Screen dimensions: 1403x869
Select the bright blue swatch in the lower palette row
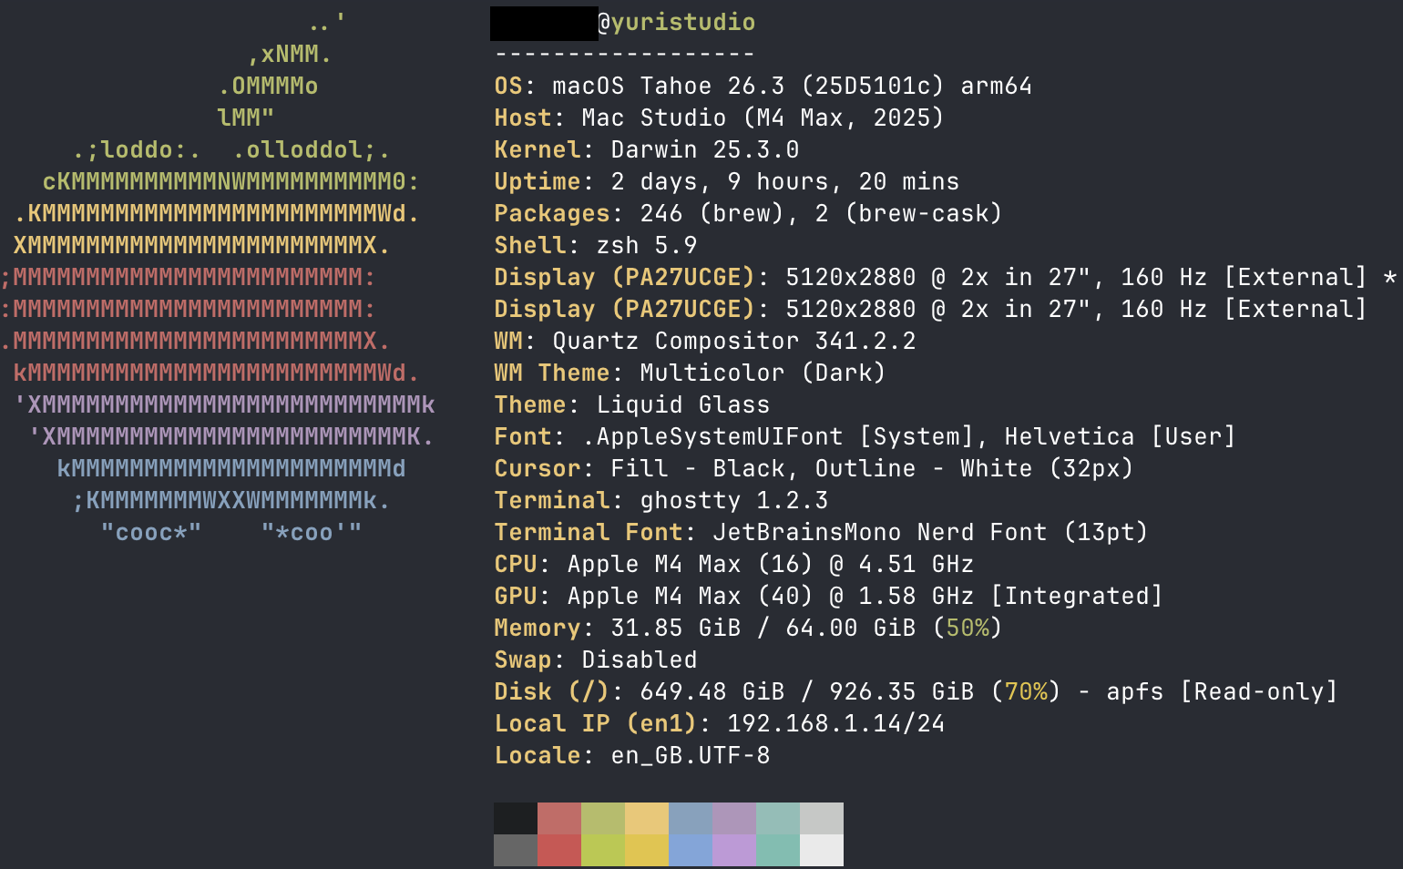click(691, 850)
